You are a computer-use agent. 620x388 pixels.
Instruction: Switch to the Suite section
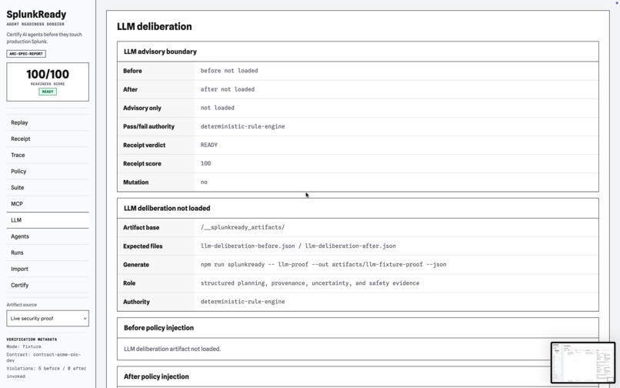click(x=48, y=188)
